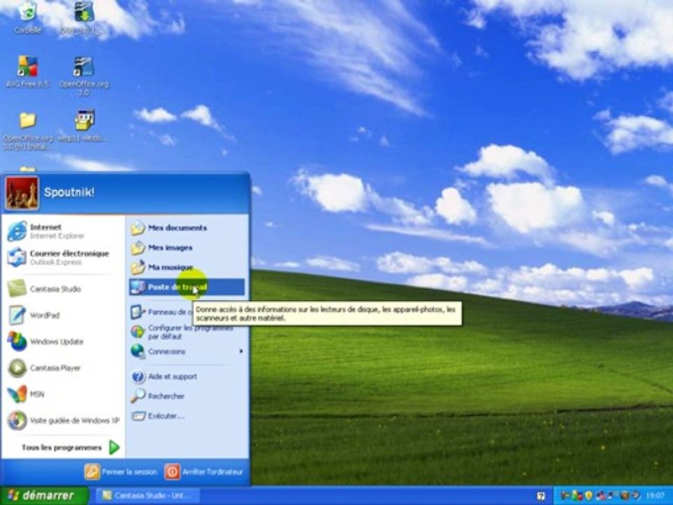
Task: Launch Camtasia Studio from the Start menu
Action: [x=62, y=288]
